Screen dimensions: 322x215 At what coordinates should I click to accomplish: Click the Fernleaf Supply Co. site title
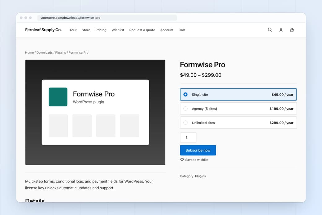[x=43, y=30]
